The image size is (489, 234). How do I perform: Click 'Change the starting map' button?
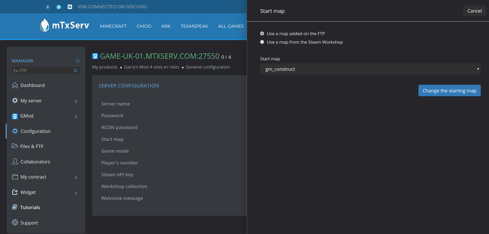[x=449, y=90]
